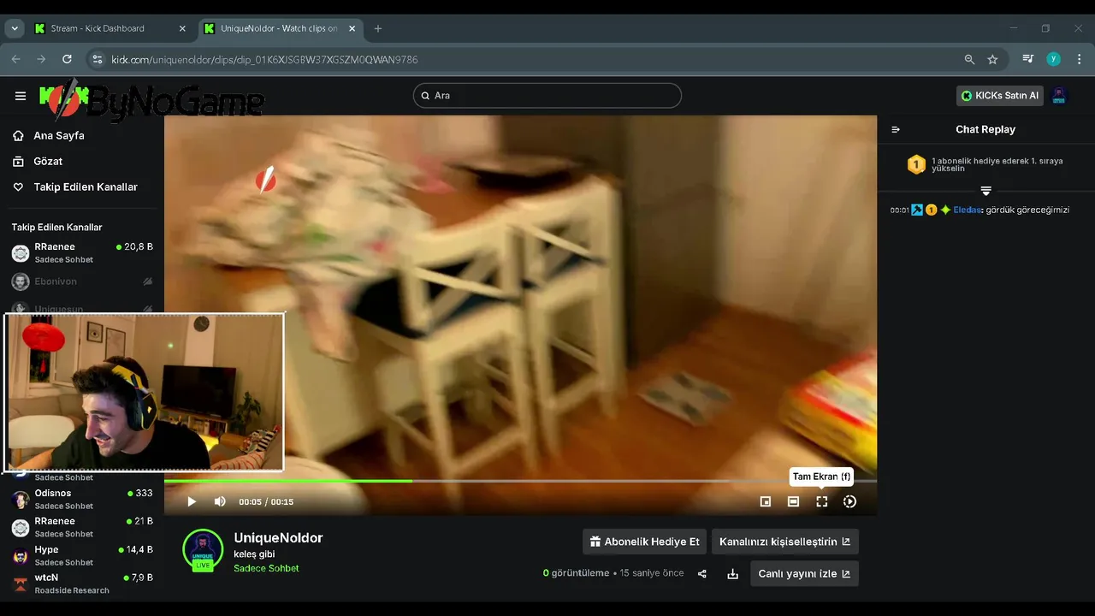Click UniqueNoldor channel avatar

tap(203, 549)
